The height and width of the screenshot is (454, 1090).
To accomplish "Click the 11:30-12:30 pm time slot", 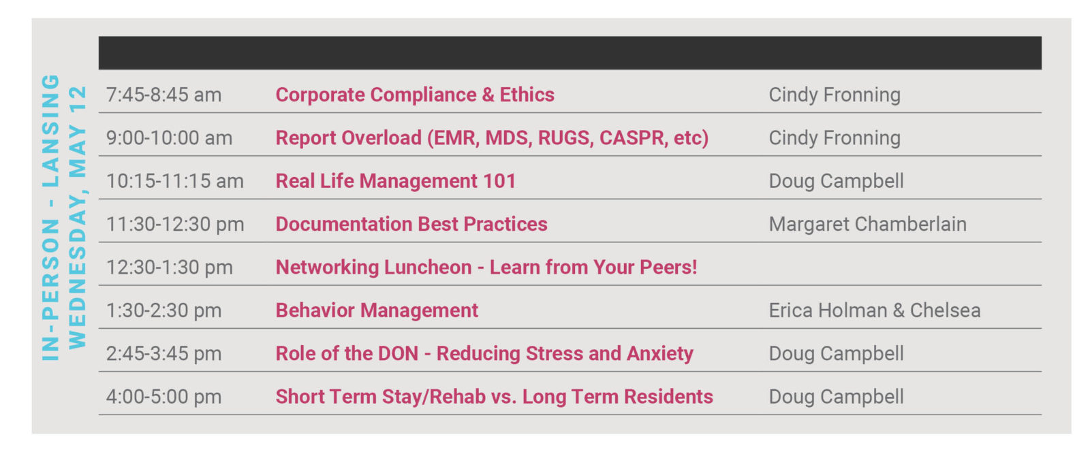I will click(175, 224).
